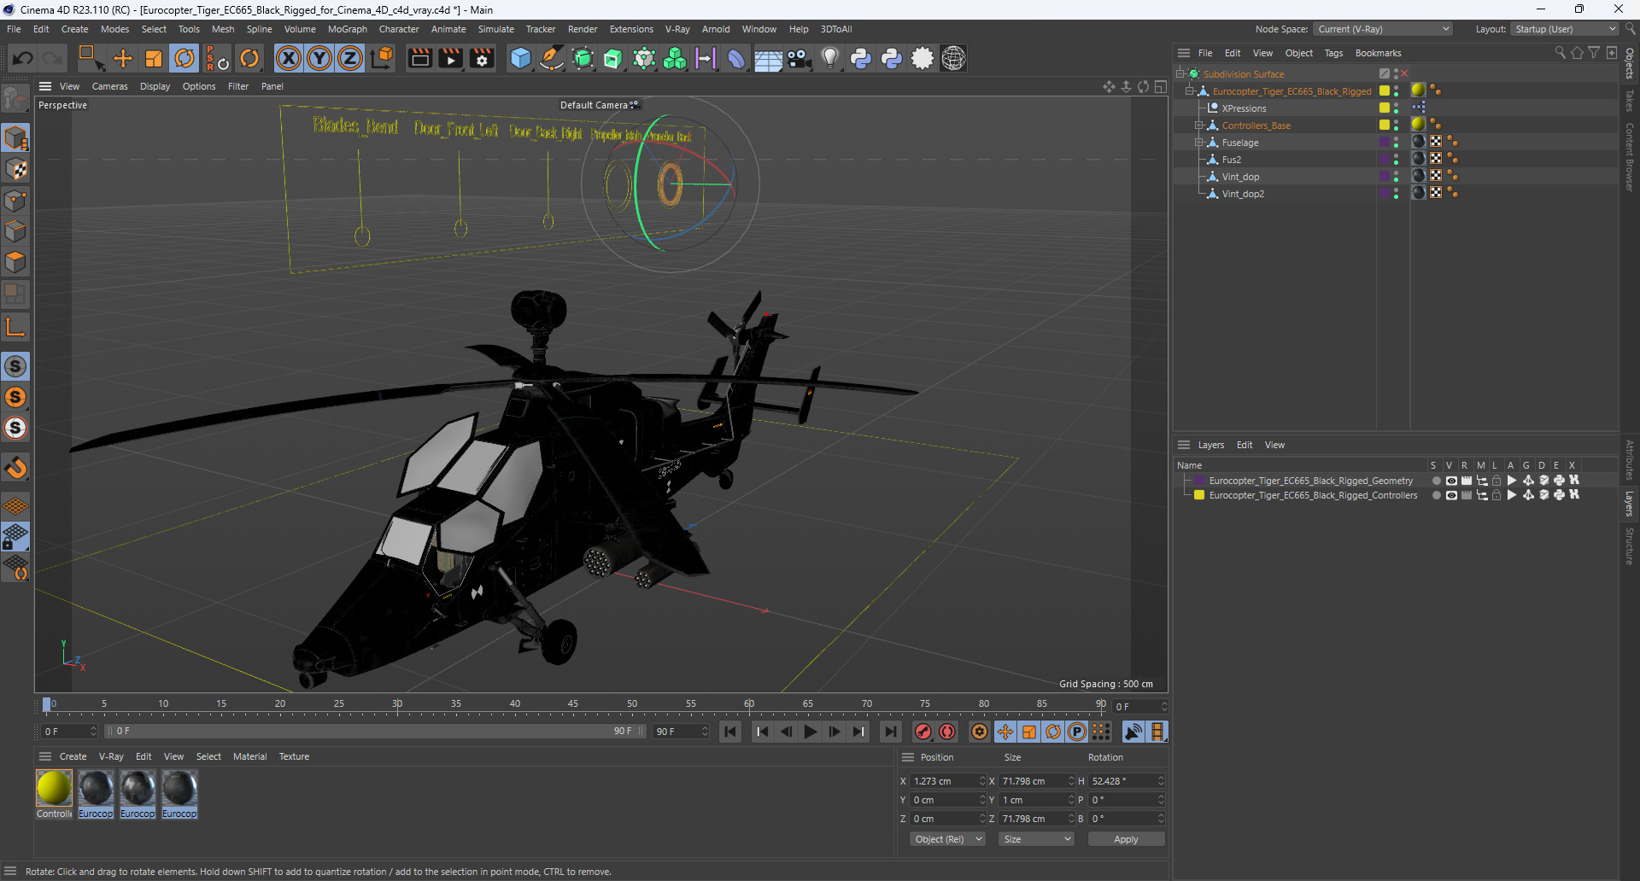Toggle Z axis lock
Screen dimensions: 1640x881
click(350, 58)
